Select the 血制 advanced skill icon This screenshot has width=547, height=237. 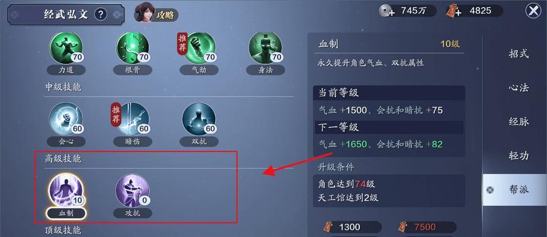(x=66, y=190)
